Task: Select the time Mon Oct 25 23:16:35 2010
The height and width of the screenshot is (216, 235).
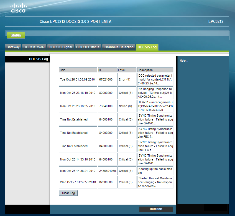Action: 78,106
